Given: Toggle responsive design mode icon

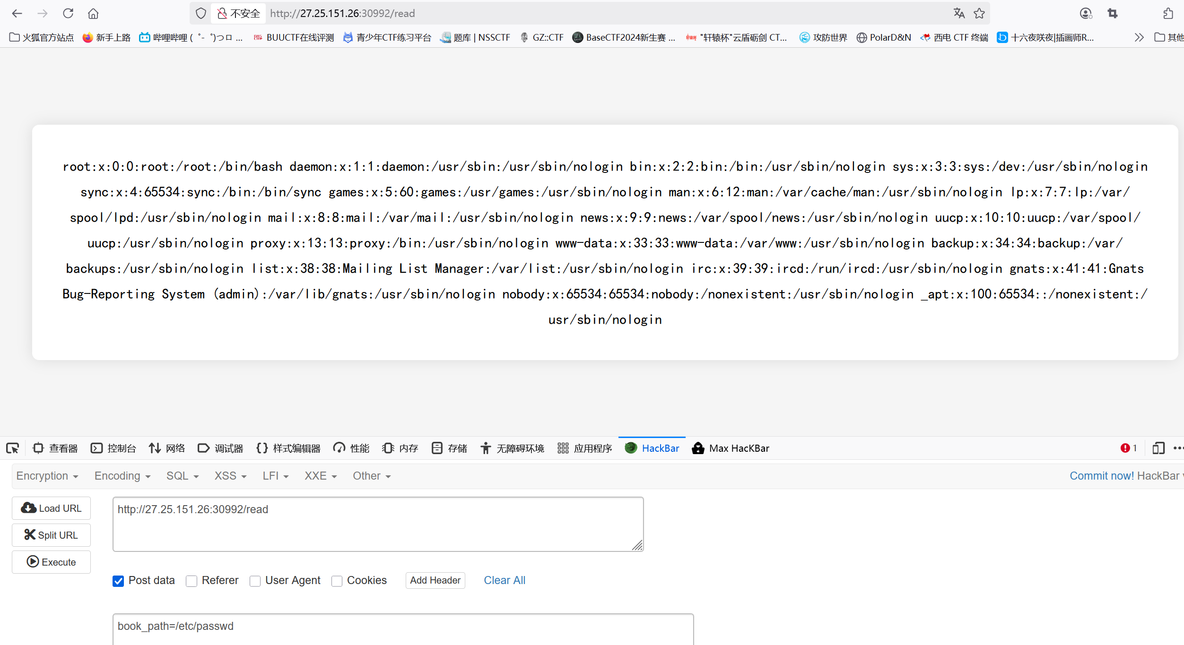Looking at the screenshot, I should [1158, 448].
